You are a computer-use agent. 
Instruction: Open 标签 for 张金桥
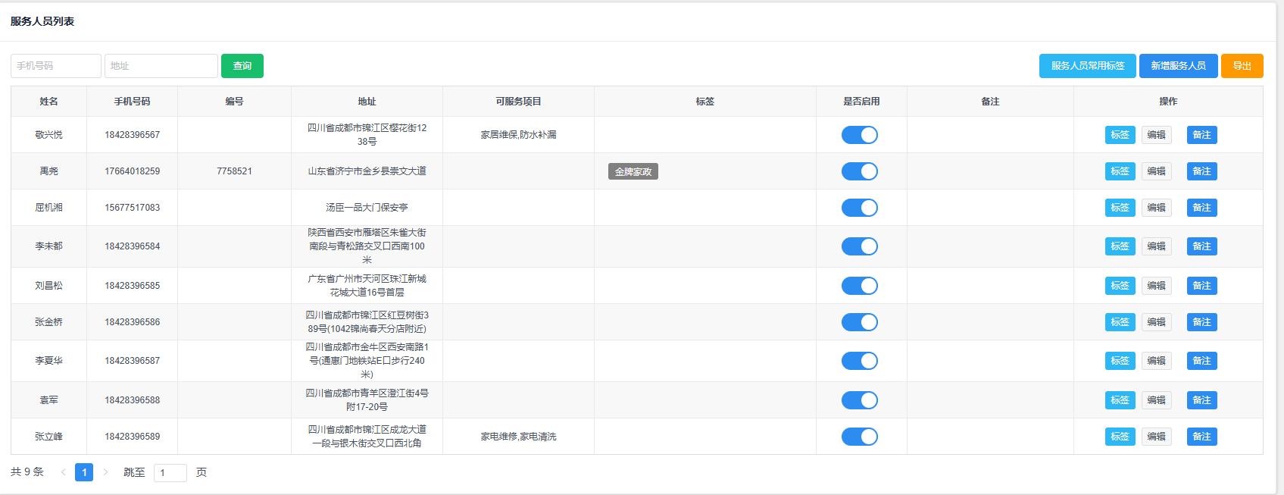click(1120, 322)
